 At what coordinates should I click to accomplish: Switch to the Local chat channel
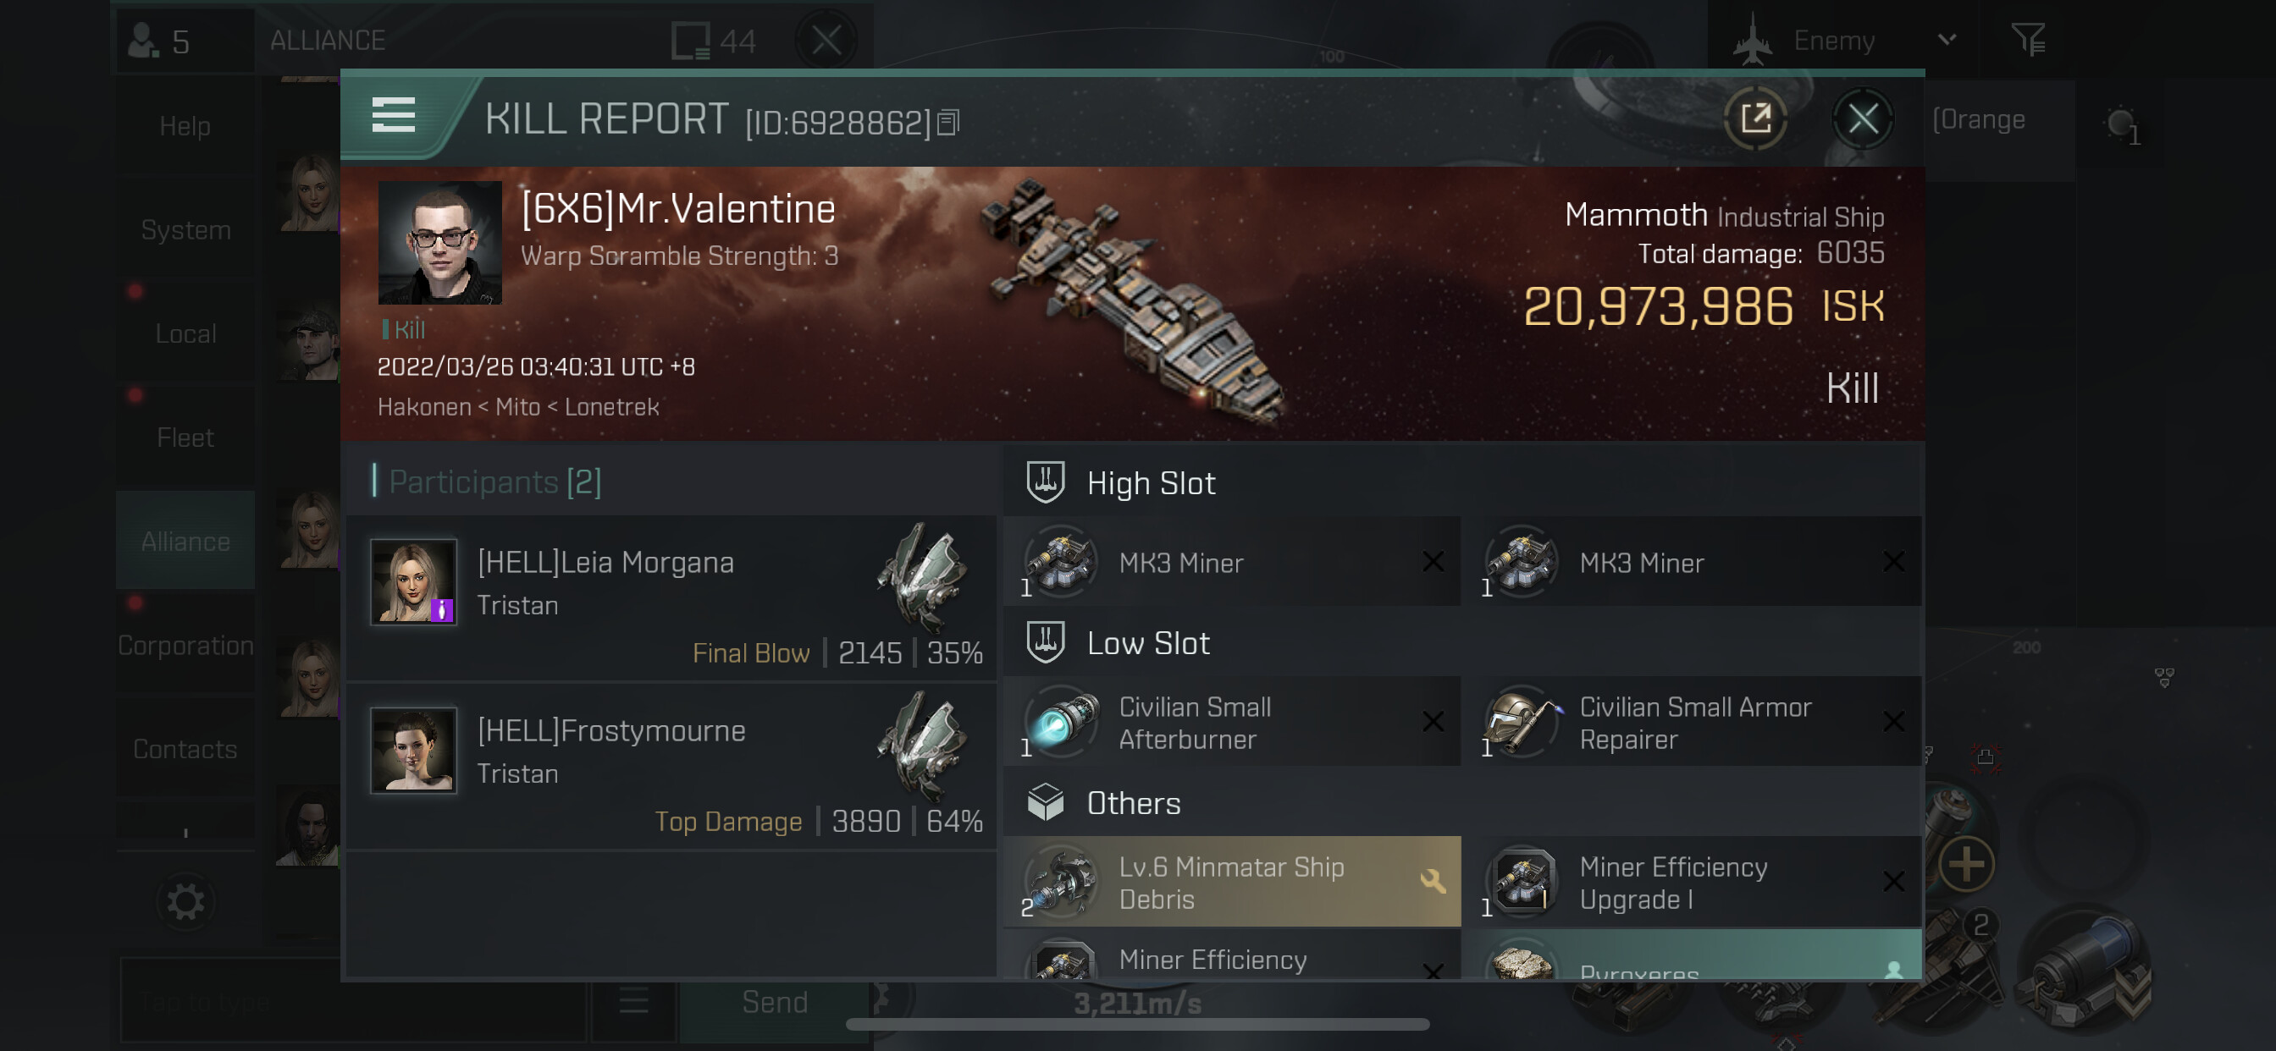click(185, 334)
